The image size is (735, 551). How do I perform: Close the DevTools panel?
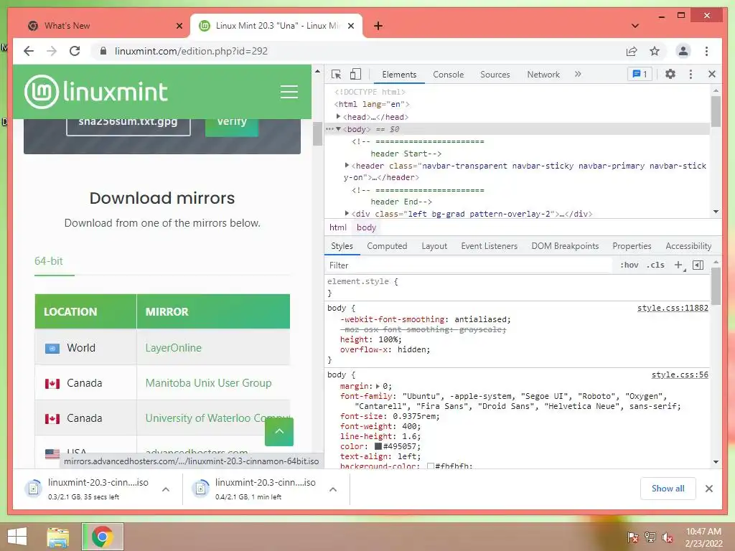pyautogui.click(x=712, y=74)
